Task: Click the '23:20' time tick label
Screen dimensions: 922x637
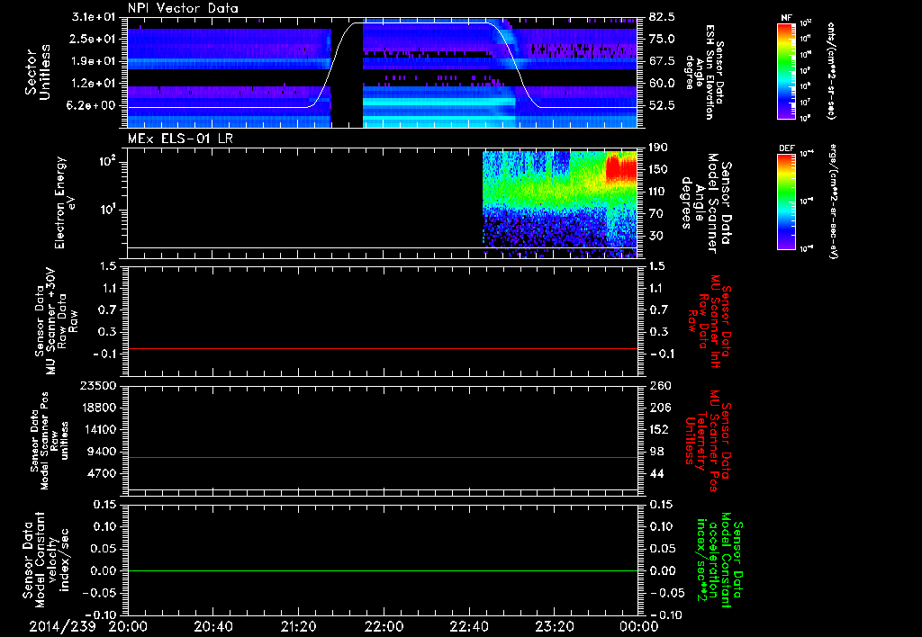Action: (x=555, y=626)
